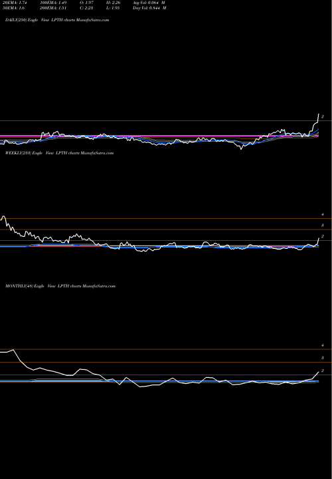Select the WEEKLY Eagle View chart title
The height and width of the screenshot is (479, 332).
pos(60,153)
